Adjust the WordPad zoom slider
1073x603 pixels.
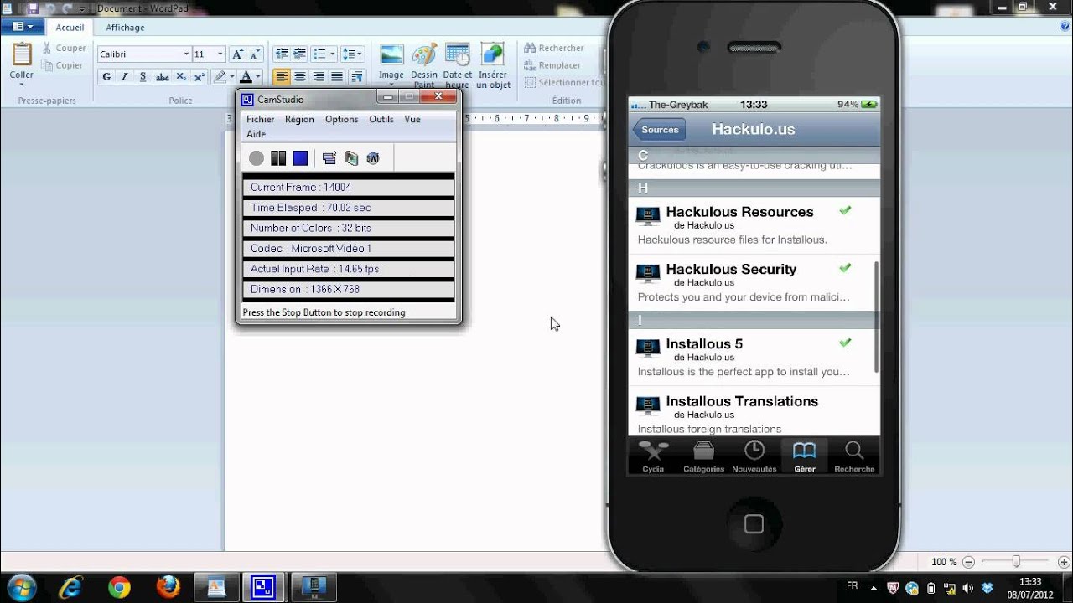[1016, 562]
